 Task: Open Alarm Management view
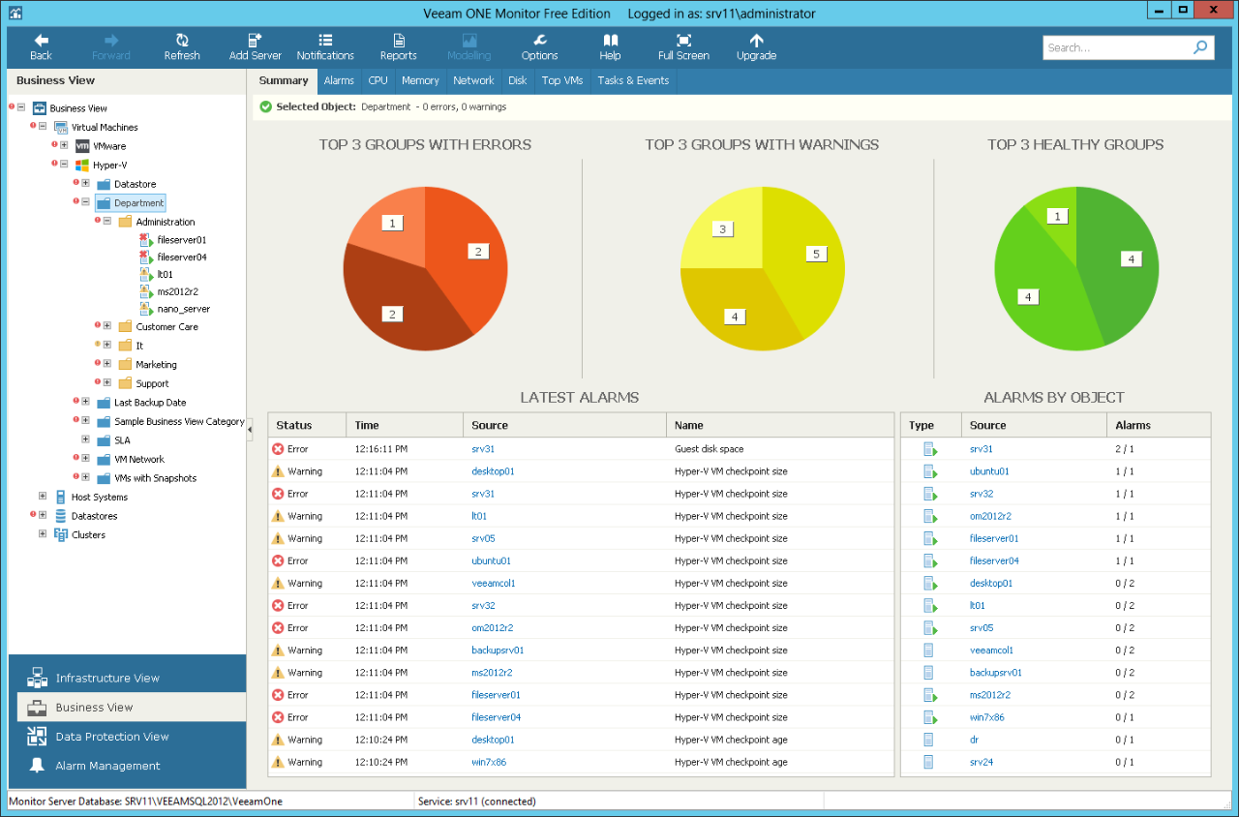106,768
